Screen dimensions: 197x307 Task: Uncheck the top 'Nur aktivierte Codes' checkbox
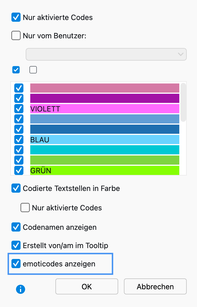coord(16,17)
